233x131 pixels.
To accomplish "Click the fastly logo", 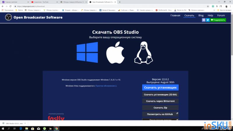I will click(x=56, y=118).
